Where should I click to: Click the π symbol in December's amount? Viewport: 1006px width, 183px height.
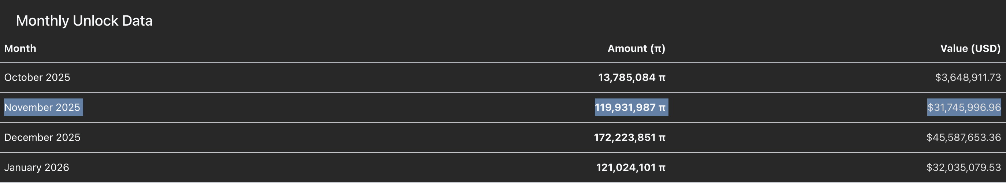[662, 138]
